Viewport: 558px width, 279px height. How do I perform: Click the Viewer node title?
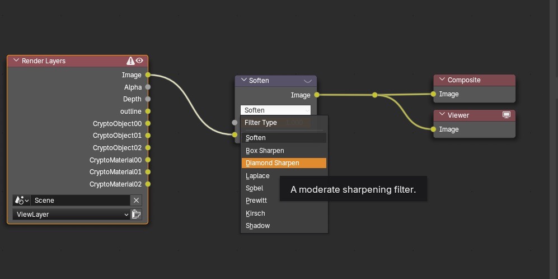click(x=458, y=115)
